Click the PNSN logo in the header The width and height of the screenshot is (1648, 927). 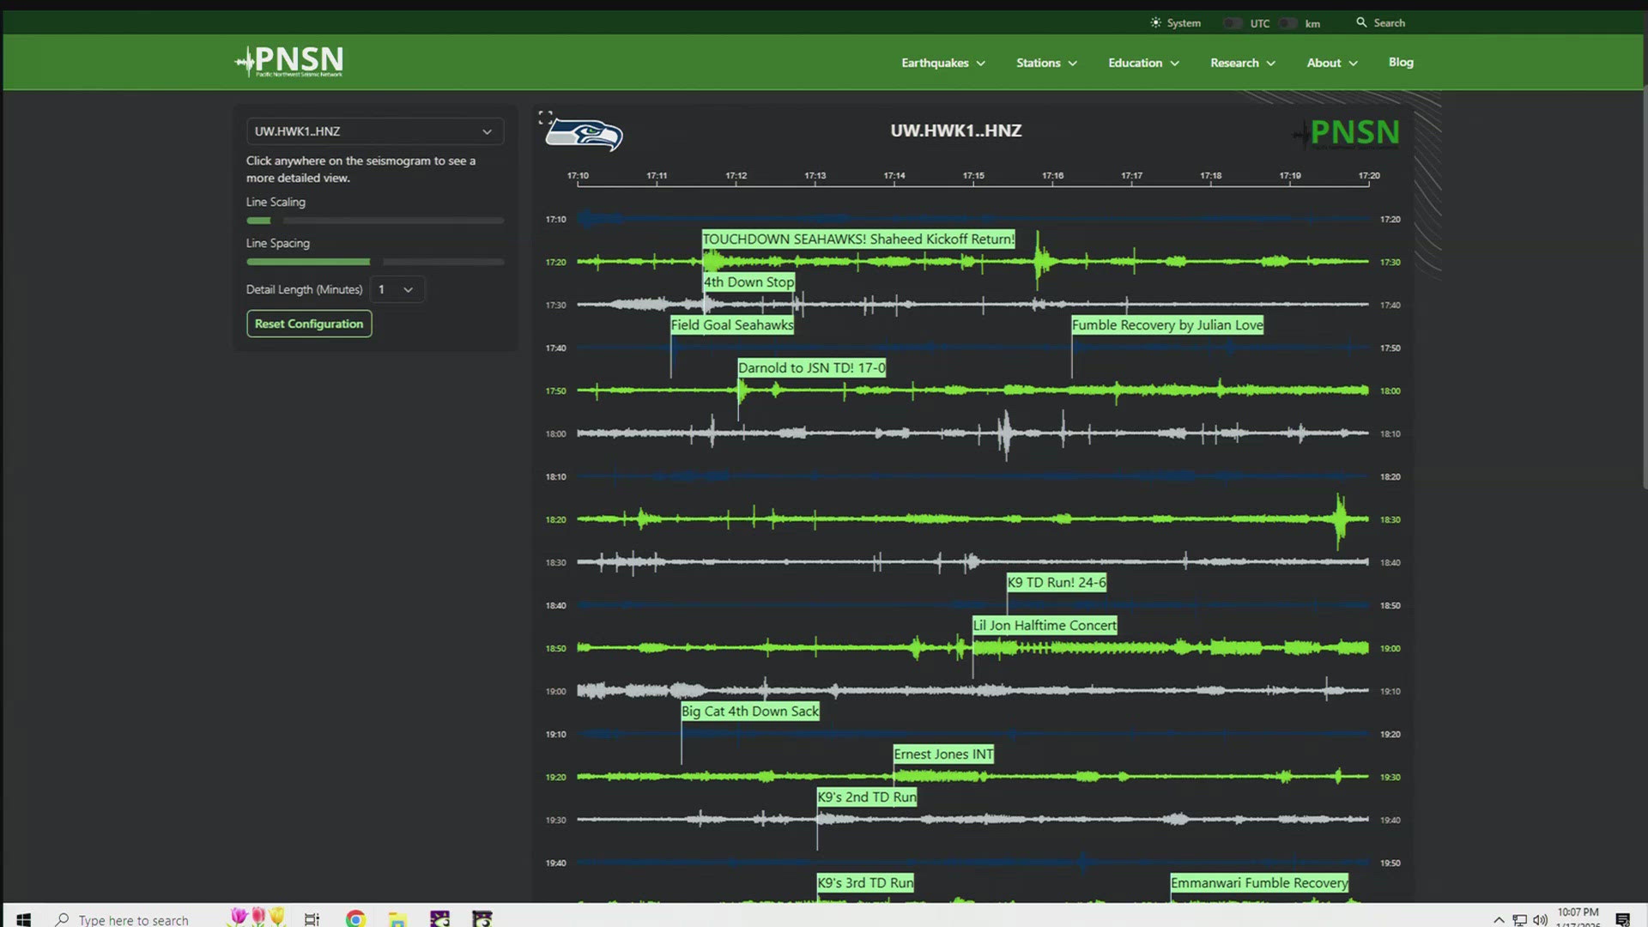[289, 61]
